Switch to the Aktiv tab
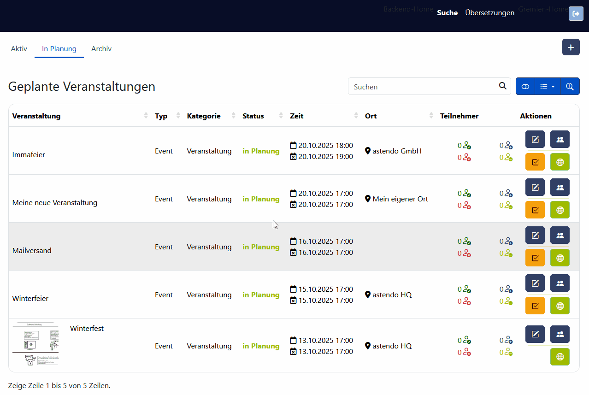Viewport: 589px width, 395px height. tap(19, 49)
